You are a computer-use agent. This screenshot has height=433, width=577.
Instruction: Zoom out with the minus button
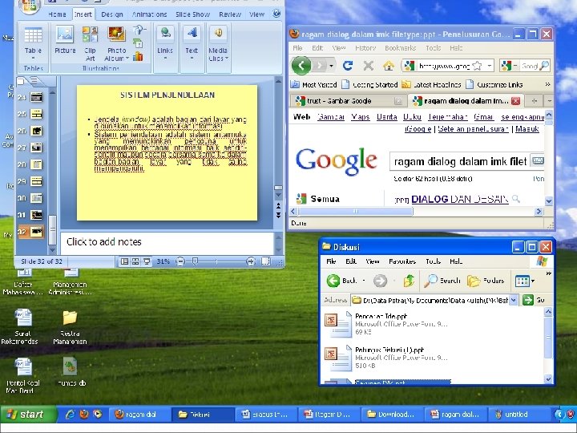(180, 261)
